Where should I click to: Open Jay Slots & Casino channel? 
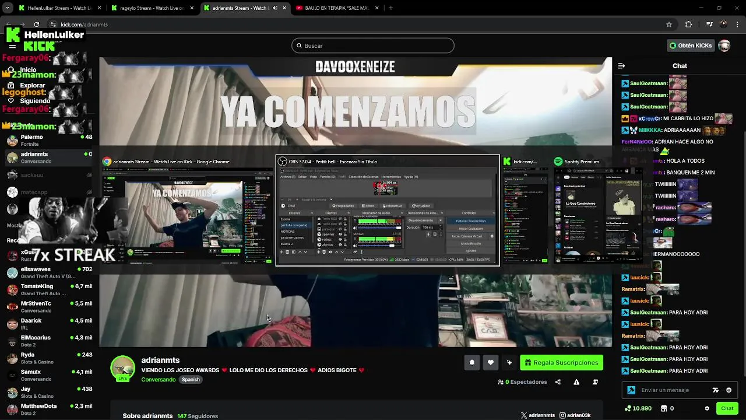pos(49,392)
